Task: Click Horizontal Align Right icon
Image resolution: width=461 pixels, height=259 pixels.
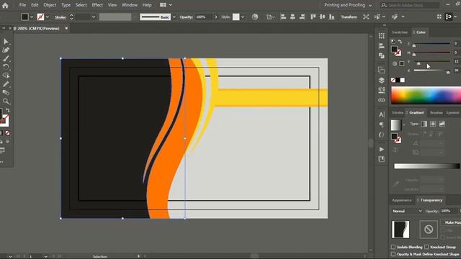Action: tap(302, 17)
